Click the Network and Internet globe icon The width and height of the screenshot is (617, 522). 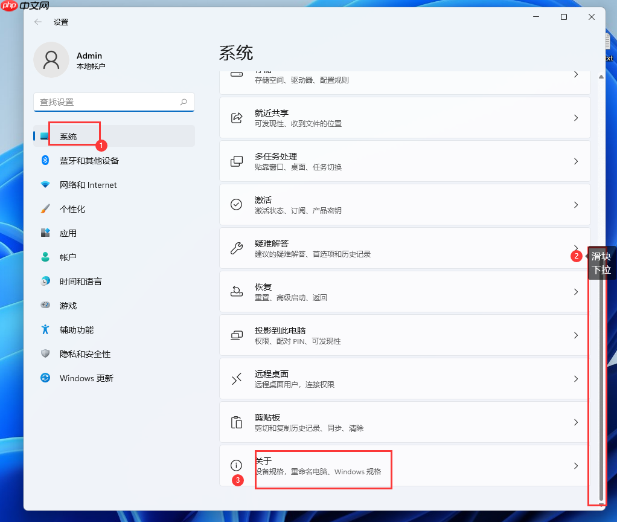pyautogui.click(x=46, y=184)
